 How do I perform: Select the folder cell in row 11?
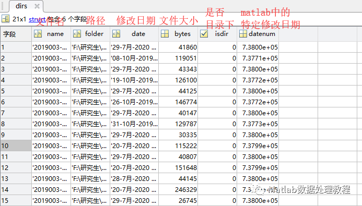(x=90, y=156)
